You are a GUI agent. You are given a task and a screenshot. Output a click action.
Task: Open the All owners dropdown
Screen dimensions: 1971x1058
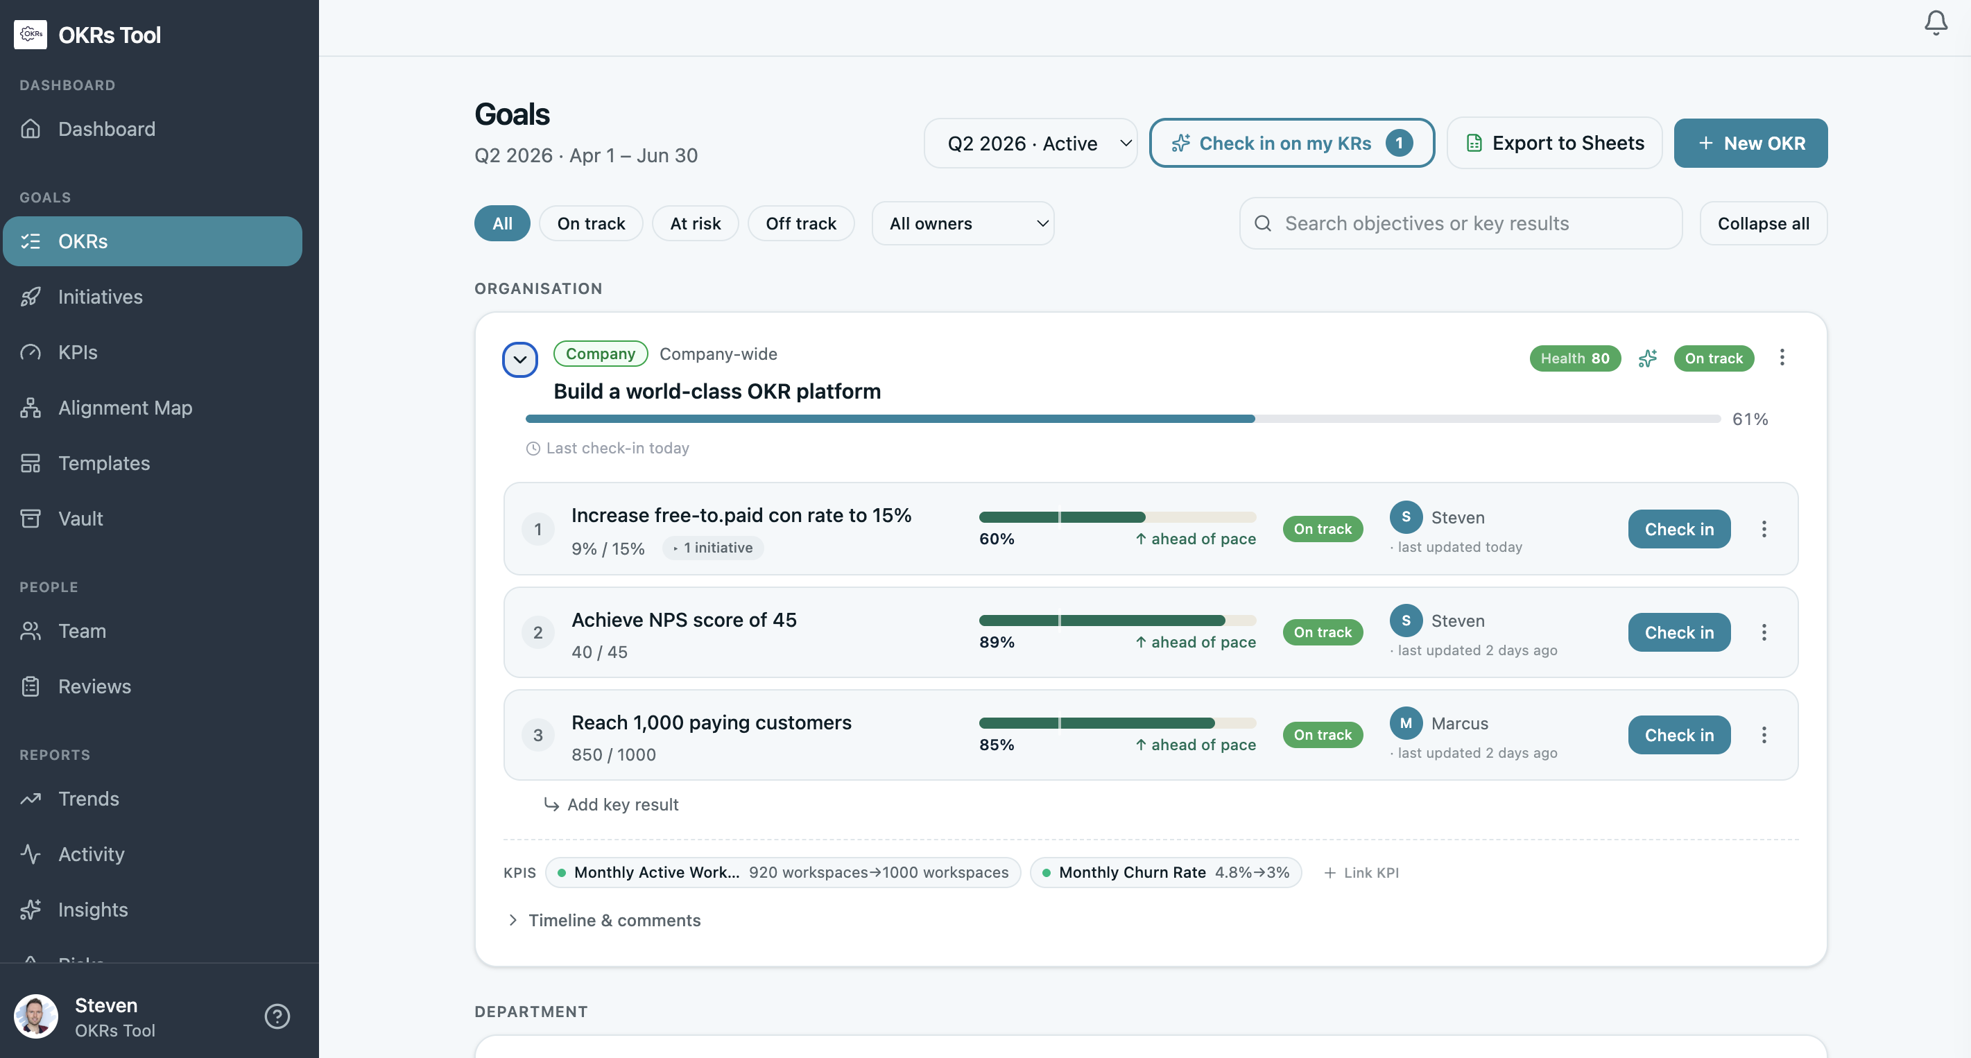tap(963, 223)
